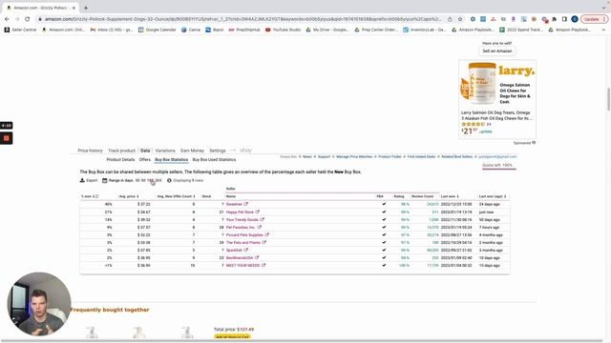The height and width of the screenshot is (343, 611).
Task: Click the '24 days ago' cell
Action: click(x=490, y=204)
